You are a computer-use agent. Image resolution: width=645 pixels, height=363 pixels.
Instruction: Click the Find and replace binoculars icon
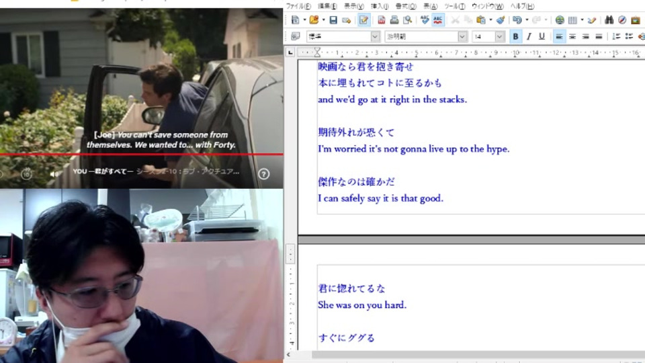click(609, 19)
